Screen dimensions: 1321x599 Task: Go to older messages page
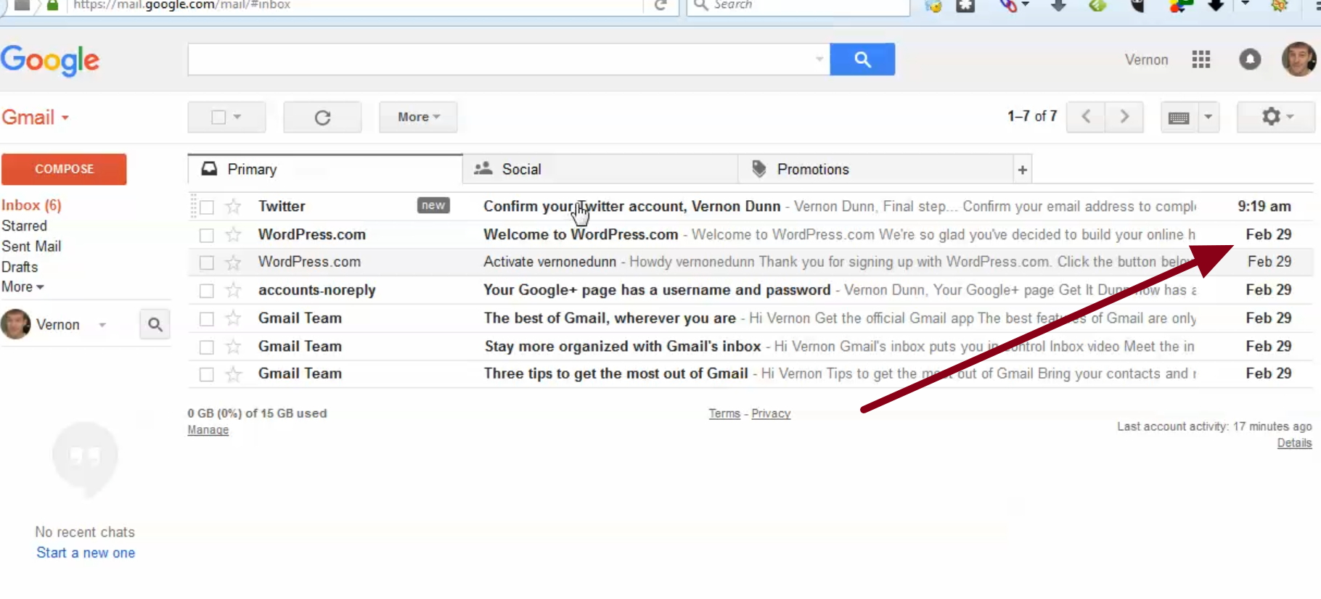(1124, 117)
